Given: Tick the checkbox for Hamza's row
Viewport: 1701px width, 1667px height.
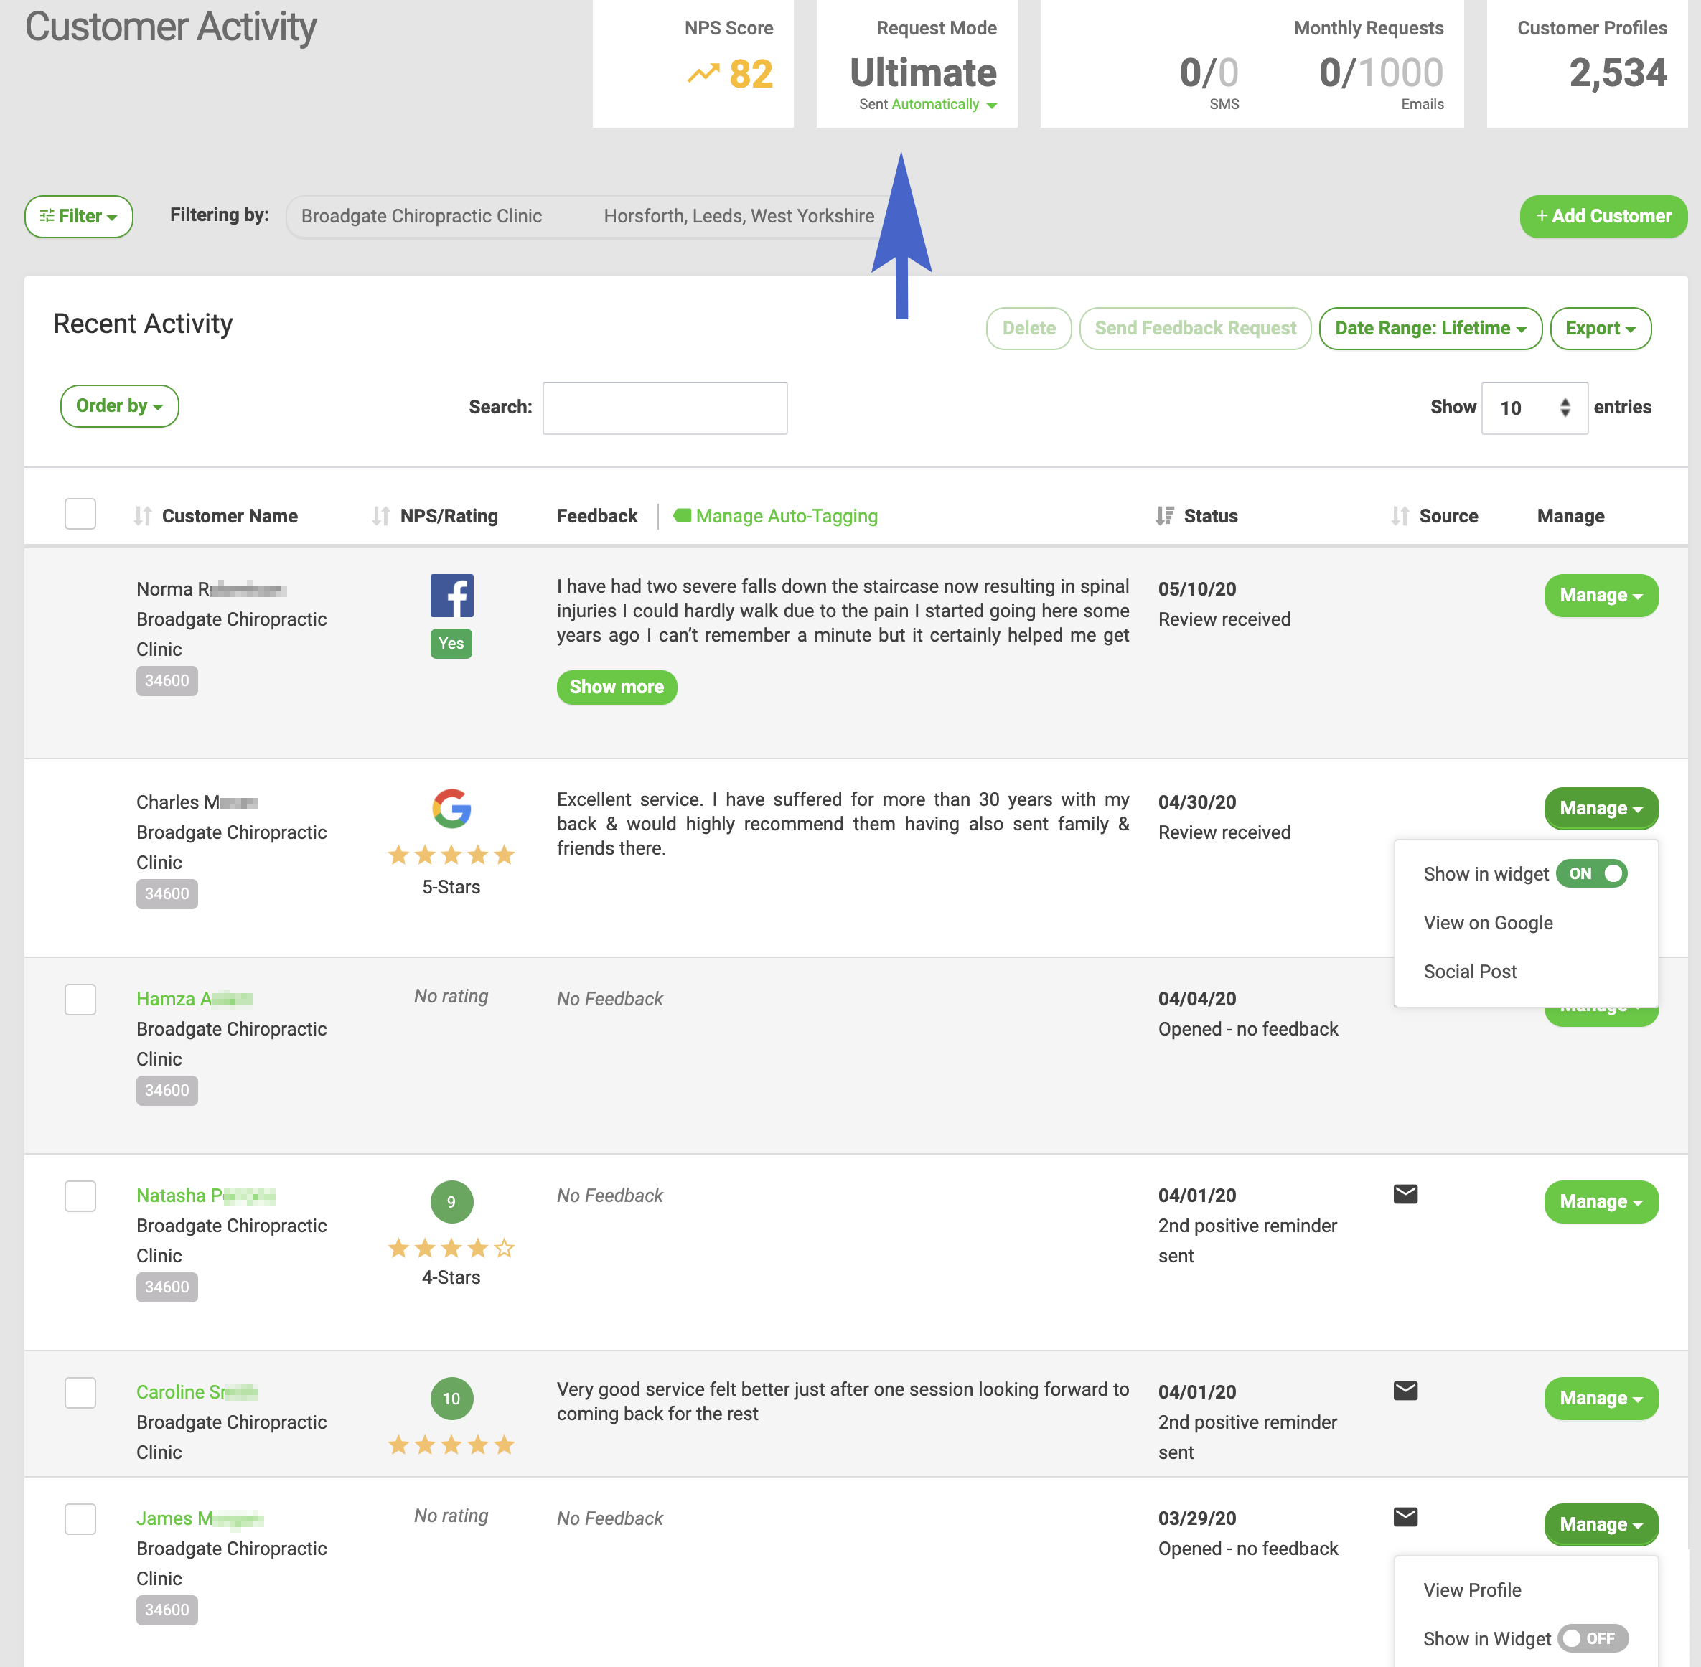Looking at the screenshot, I should (80, 999).
